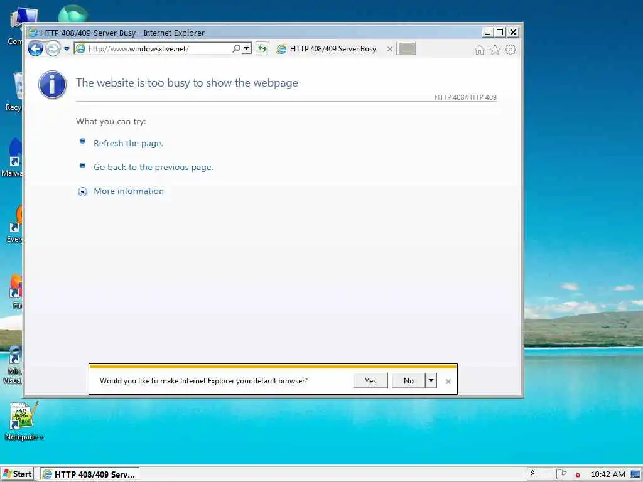Show hidden system tray icons arrow
This screenshot has width=643, height=482.
(x=532, y=473)
